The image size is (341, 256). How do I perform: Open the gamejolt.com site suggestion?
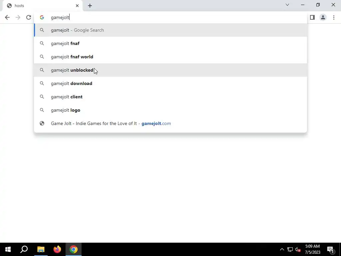[170, 123]
